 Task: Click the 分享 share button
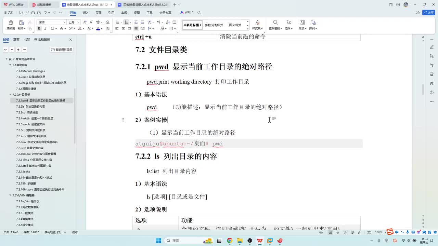(x=429, y=13)
